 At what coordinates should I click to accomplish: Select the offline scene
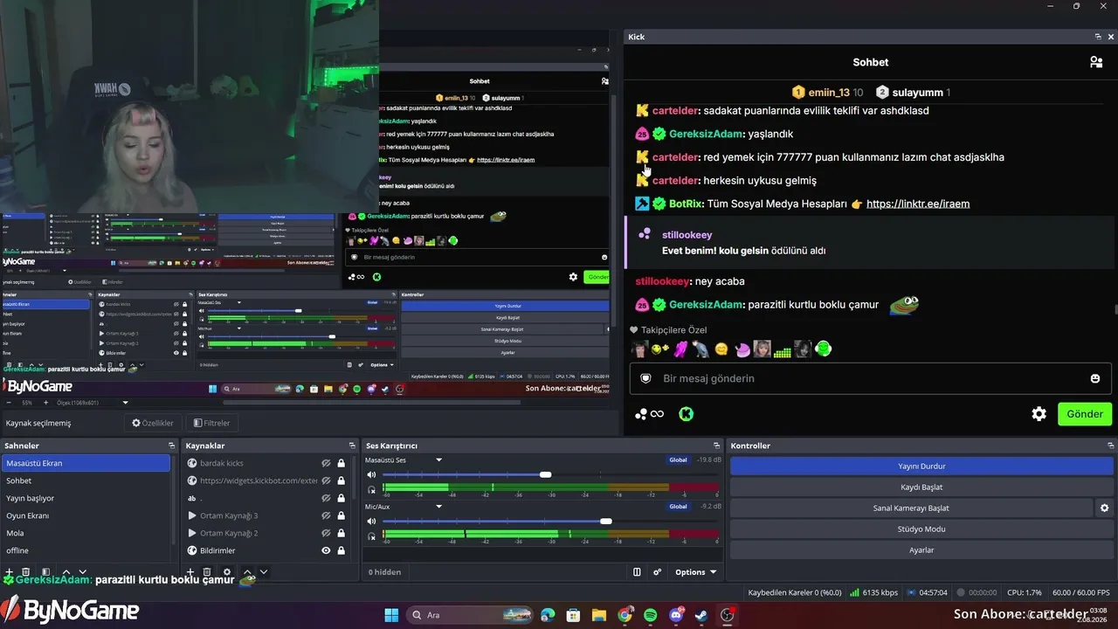pyautogui.click(x=86, y=550)
